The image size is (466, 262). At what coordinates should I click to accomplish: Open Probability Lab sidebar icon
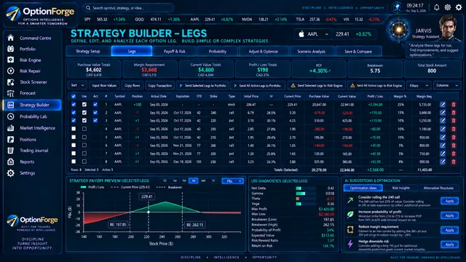pyautogui.click(x=11, y=116)
